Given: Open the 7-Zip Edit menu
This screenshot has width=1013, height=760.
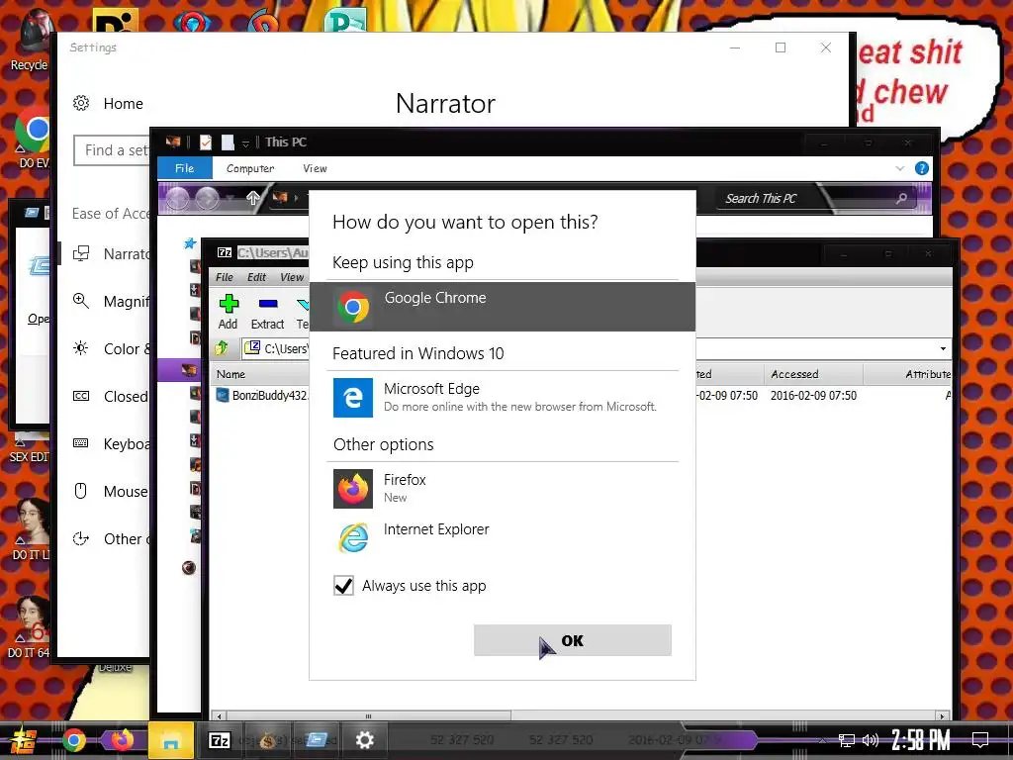Looking at the screenshot, I should [x=256, y=277].
